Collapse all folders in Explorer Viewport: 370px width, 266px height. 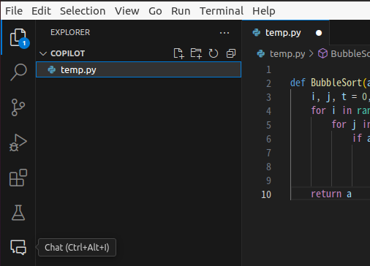coord(231,53)
